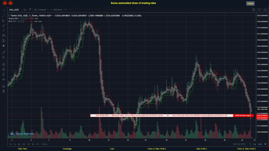Remove drawings with trash icon
Screen dimensions: 269x151
pyautogui.click(x=4, y=91)
